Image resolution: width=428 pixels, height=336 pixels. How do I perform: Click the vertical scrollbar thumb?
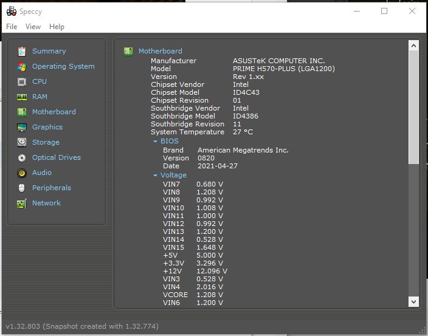(x=413, y=108)
